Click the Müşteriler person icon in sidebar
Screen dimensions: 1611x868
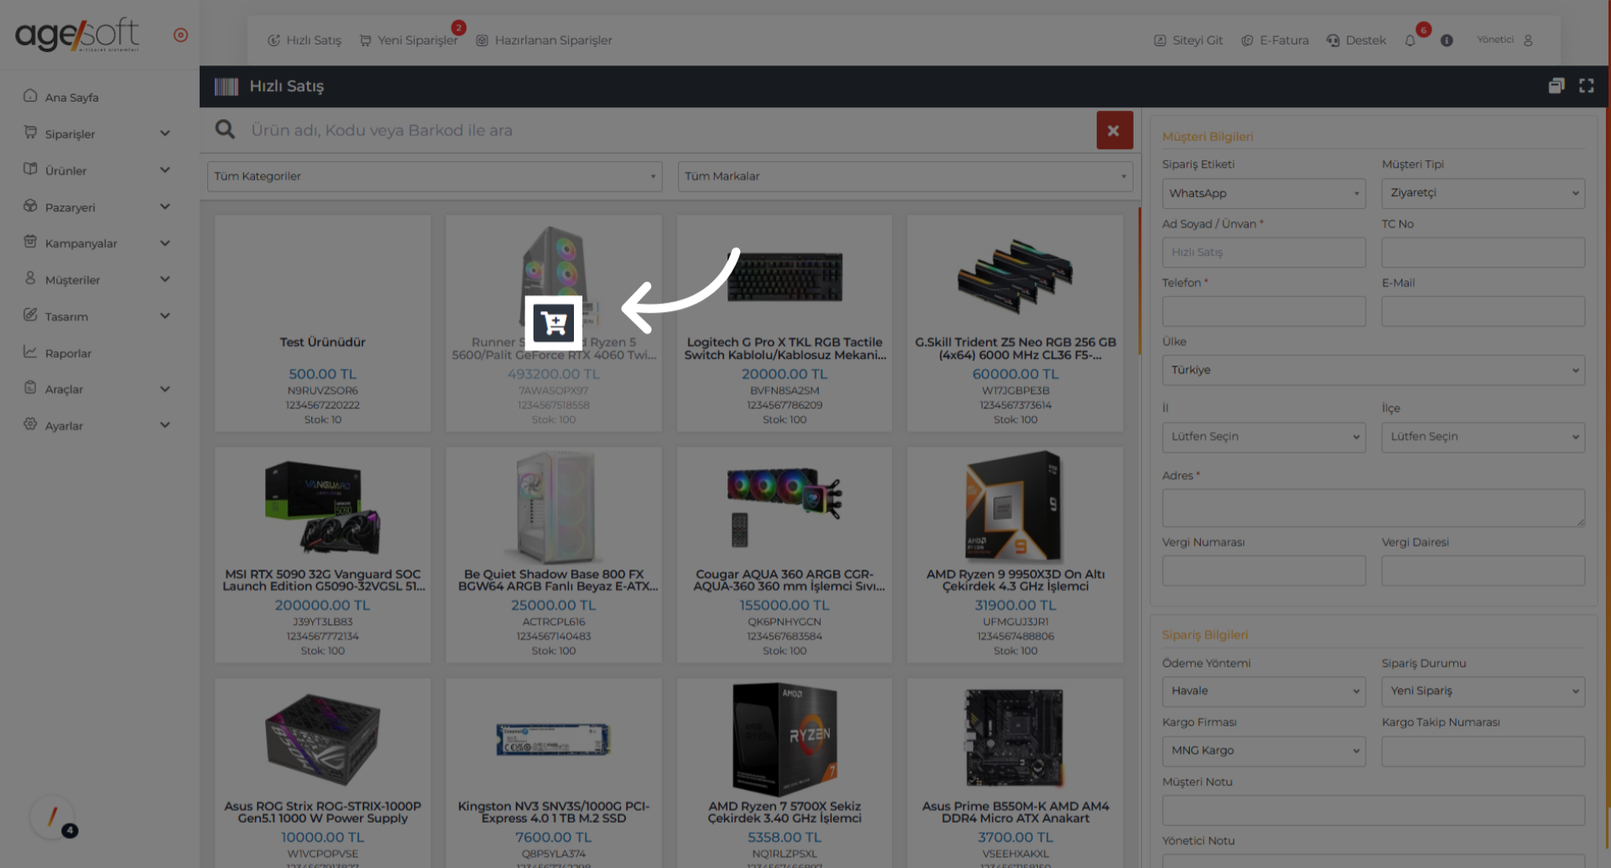point(30,278)
